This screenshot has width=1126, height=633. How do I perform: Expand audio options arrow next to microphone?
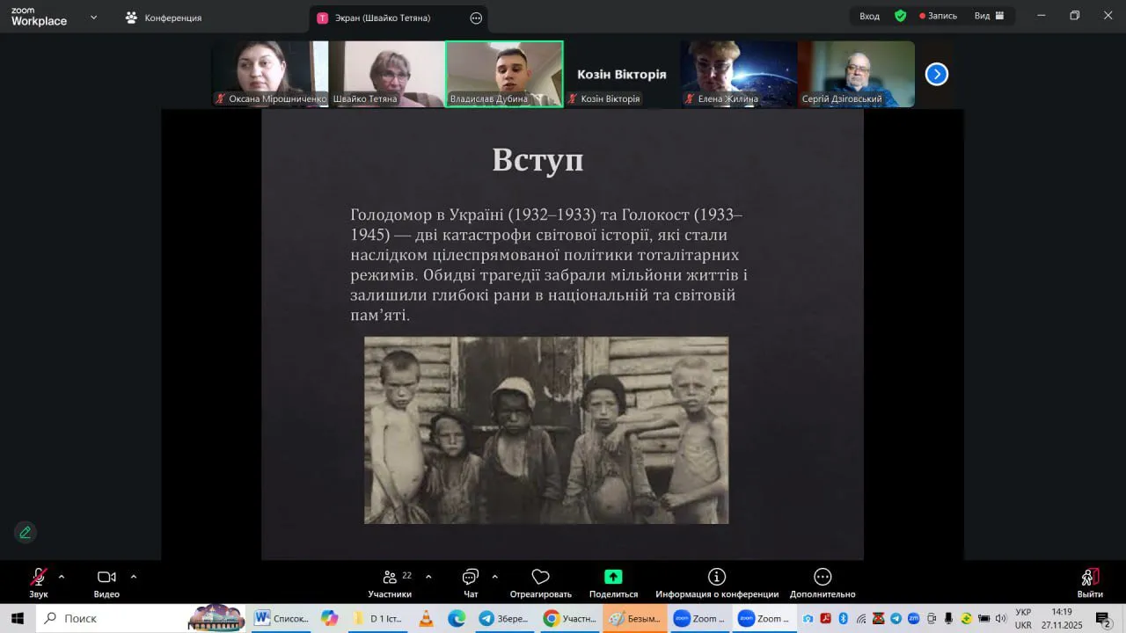(x=62, y=577)
